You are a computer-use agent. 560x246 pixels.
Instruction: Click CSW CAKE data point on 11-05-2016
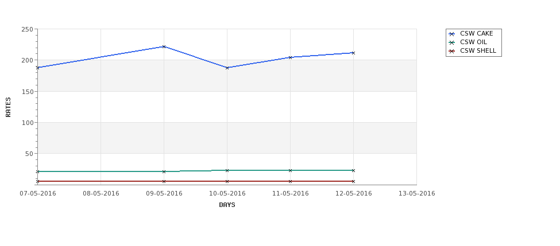tap(291, 57)
